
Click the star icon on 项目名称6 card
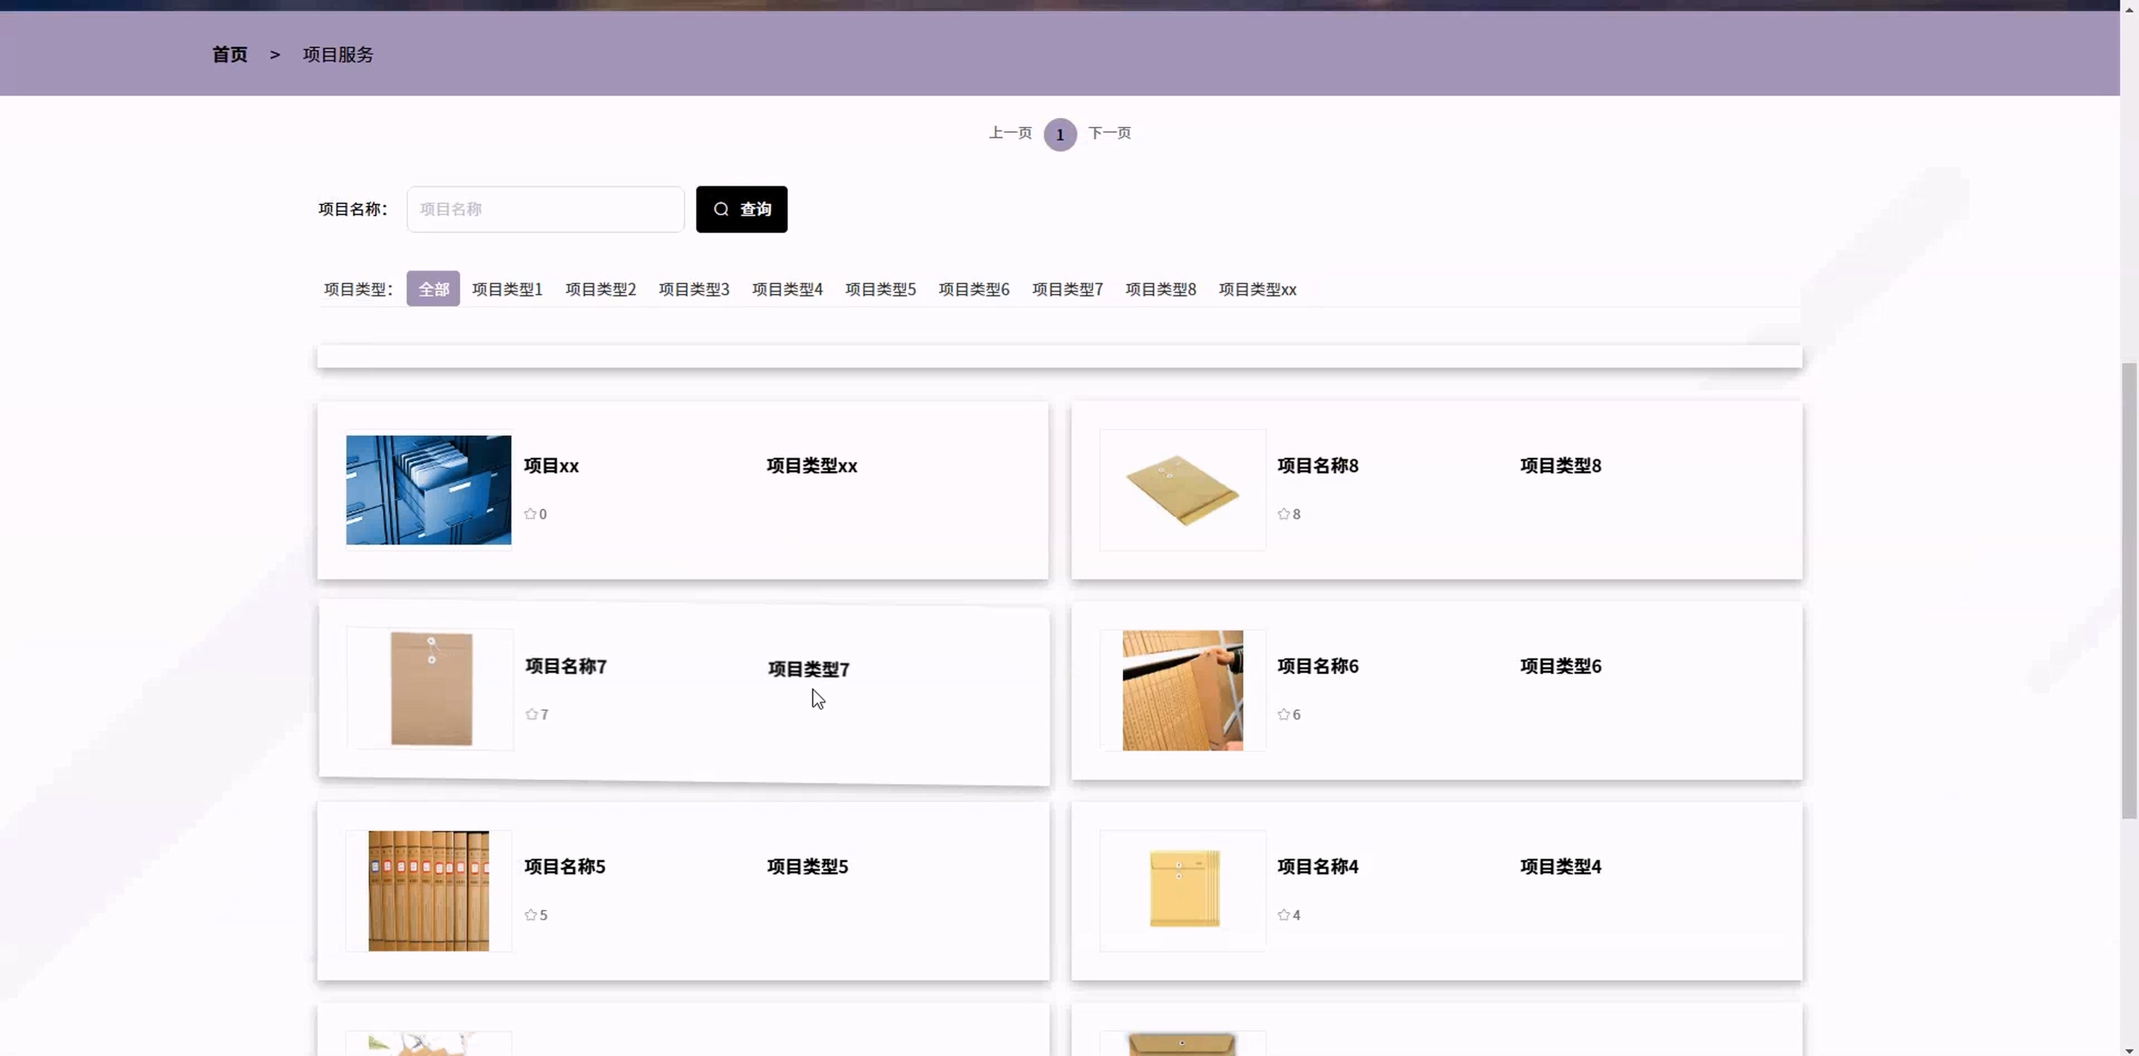(1283, 714)
